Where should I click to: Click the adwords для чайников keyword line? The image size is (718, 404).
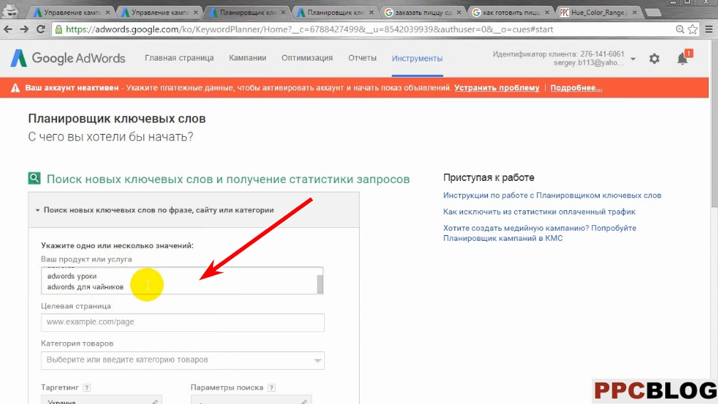click(x=85, y=287)
